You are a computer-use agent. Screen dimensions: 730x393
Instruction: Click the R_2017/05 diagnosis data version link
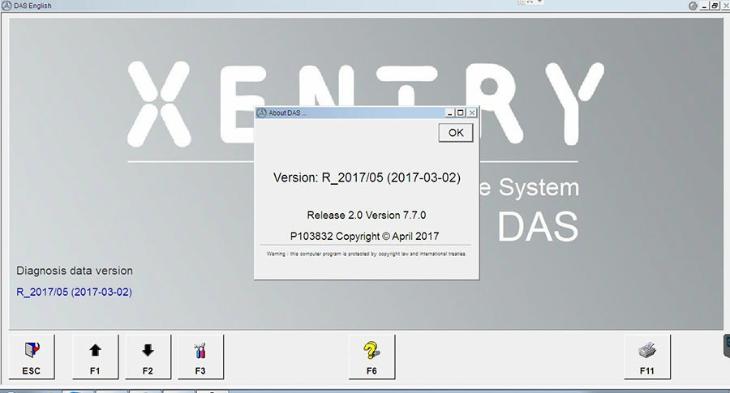[74, 292]
